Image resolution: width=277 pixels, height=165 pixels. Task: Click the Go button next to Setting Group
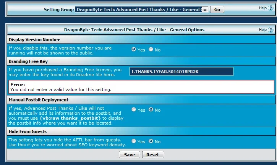pyautogui.click(x=217, y=10)
